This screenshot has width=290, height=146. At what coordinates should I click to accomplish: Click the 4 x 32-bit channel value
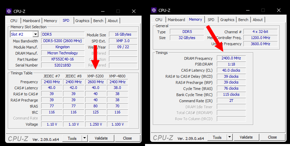pyautogui.click(x=260, y=32)
